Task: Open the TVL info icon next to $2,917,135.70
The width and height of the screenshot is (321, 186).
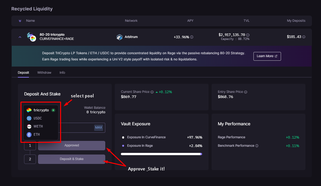Action: [248, 35]
